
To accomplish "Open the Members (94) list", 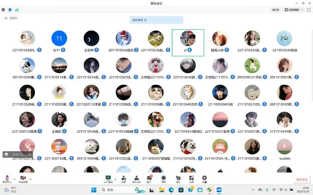I will [137, 179].
